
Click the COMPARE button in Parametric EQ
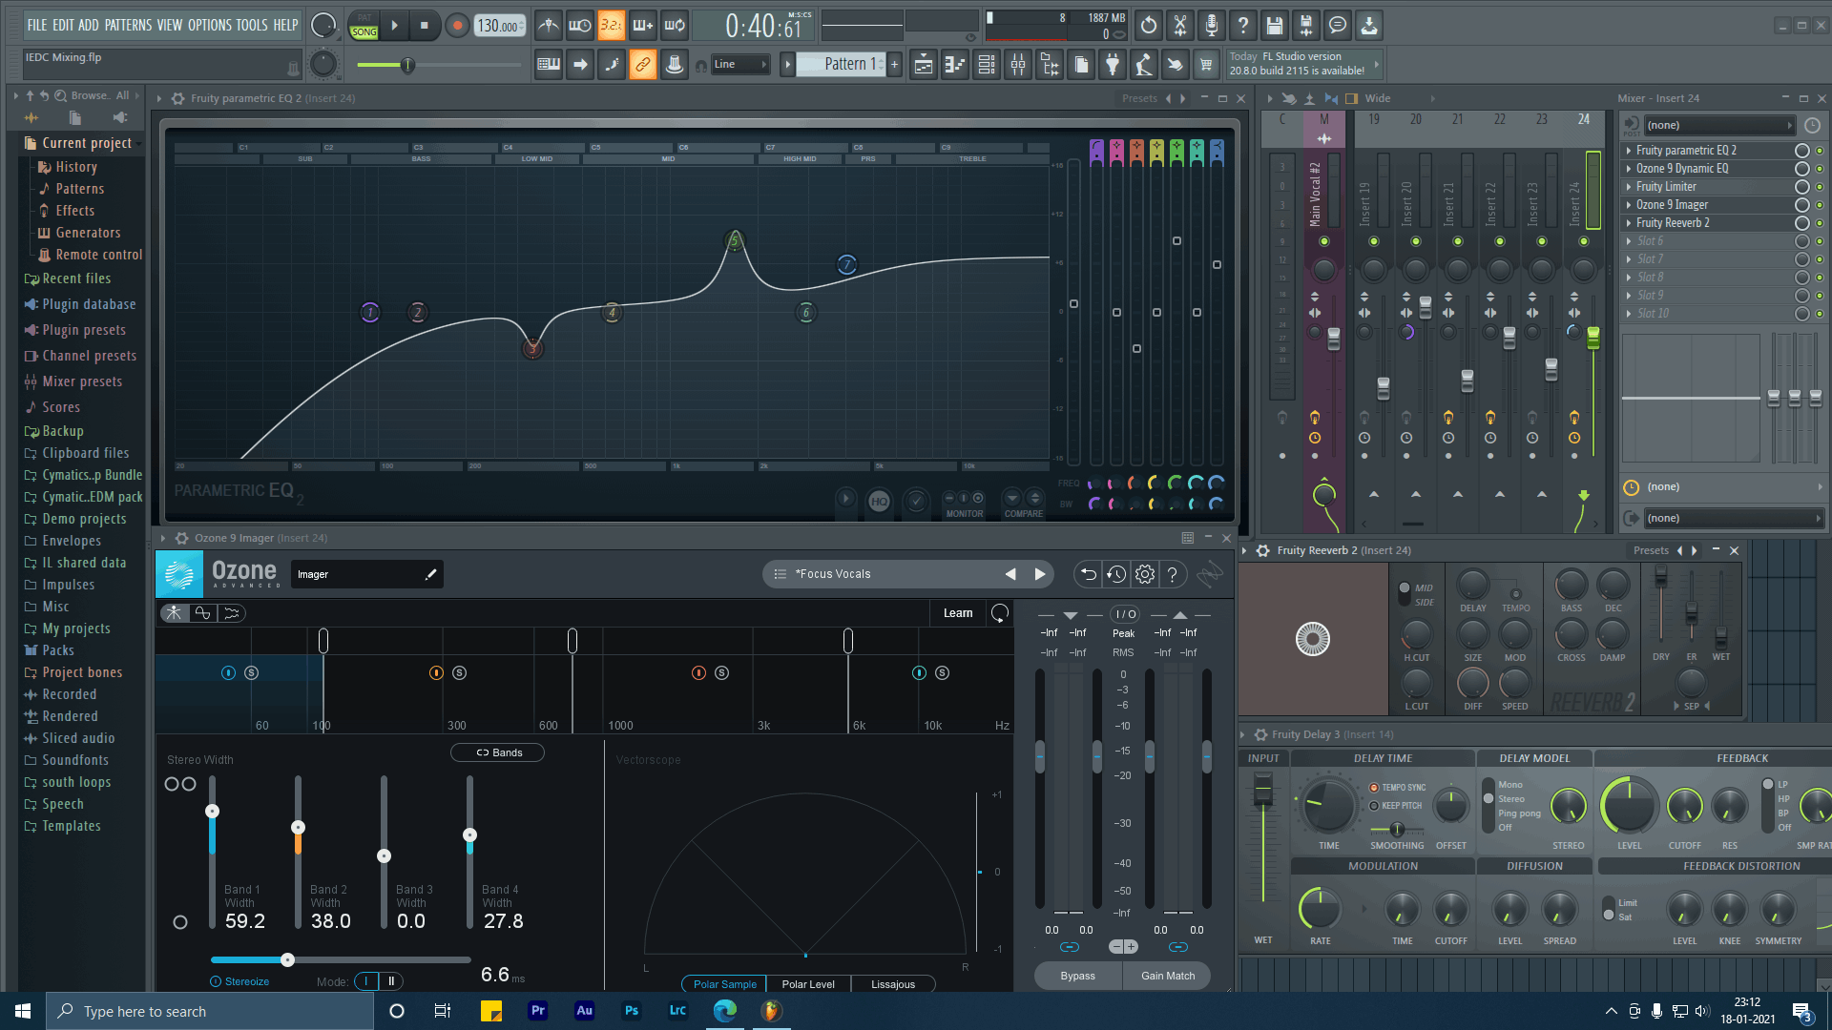(1023, 504)
